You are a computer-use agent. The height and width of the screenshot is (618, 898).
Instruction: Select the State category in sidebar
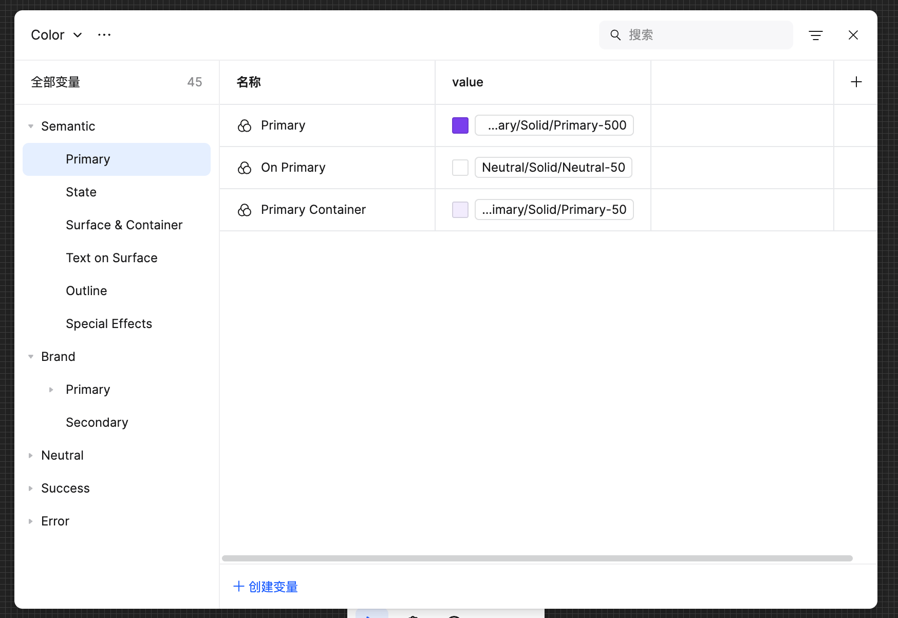[81, 192]
